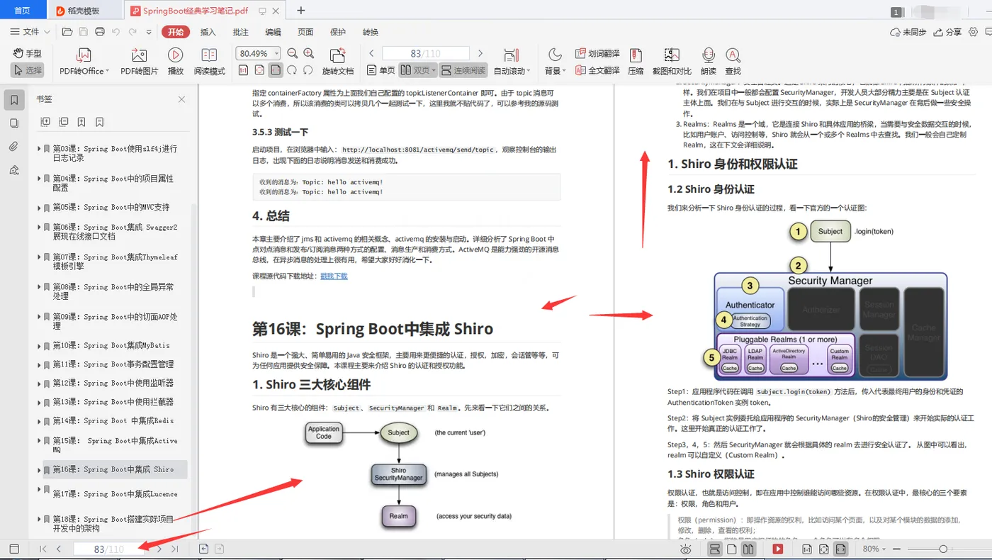The width and height of the screenshot is (992, 560).
Task: Toggle the bookmark sidebar panel icon
Action: click(x=14, y=100)
